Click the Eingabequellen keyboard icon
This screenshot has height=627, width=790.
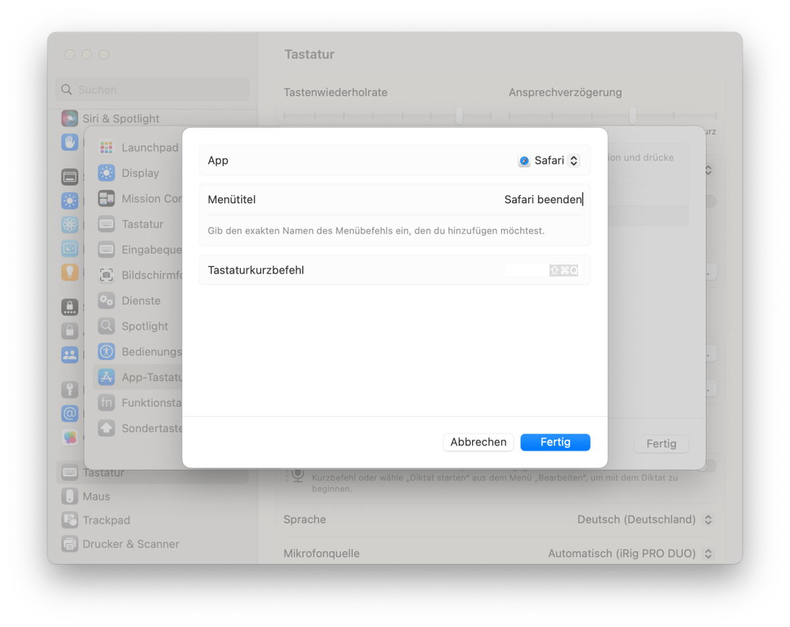pos(106,249)
